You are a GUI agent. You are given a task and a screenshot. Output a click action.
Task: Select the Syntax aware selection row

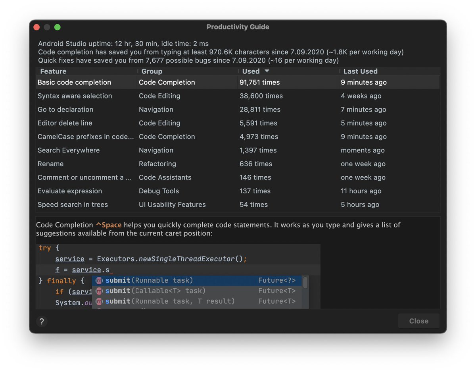point(238,96)
